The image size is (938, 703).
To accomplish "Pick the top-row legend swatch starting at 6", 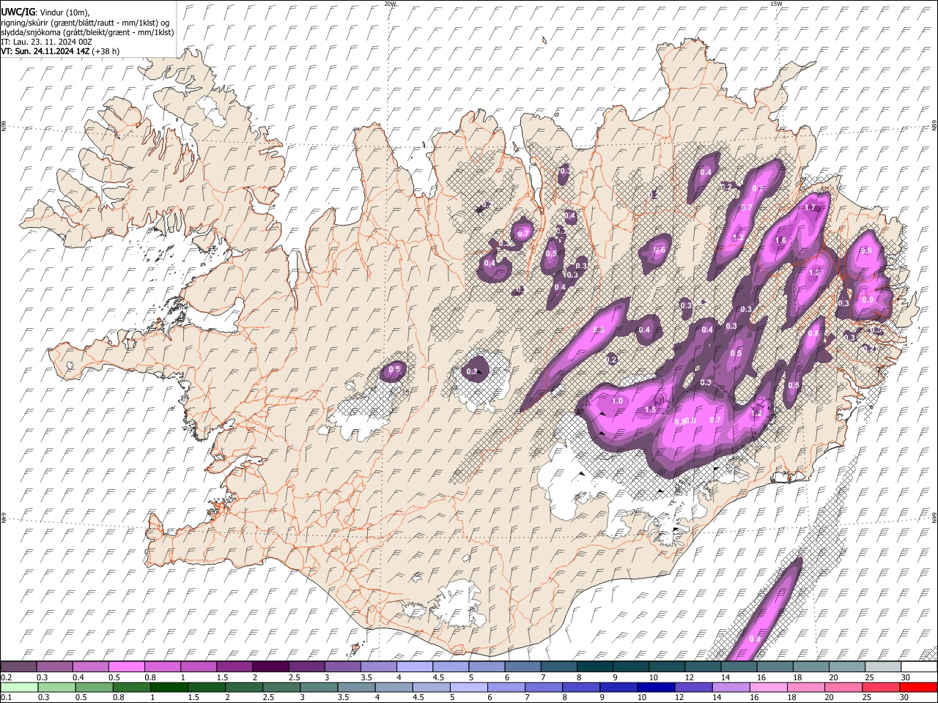I will point(522,666).
